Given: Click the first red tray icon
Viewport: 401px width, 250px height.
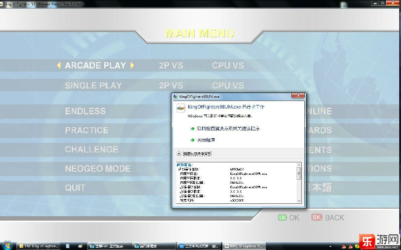Looking at the screenshot, I should (x=344, y=247).
